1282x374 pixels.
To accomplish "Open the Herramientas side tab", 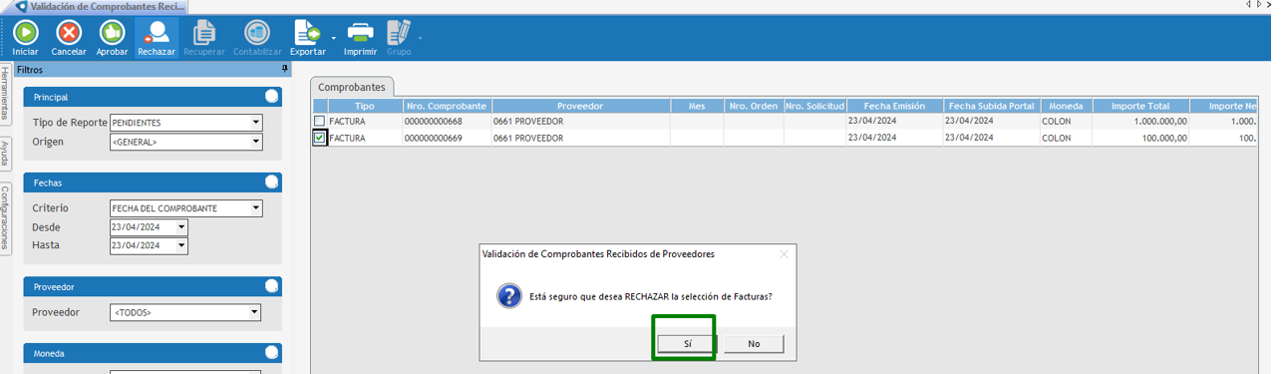I will pos(5,94).
